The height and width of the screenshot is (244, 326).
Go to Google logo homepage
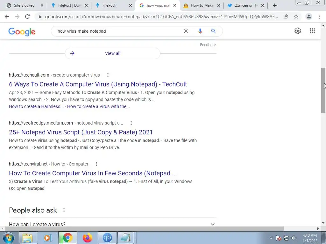[x=22, y=32]
